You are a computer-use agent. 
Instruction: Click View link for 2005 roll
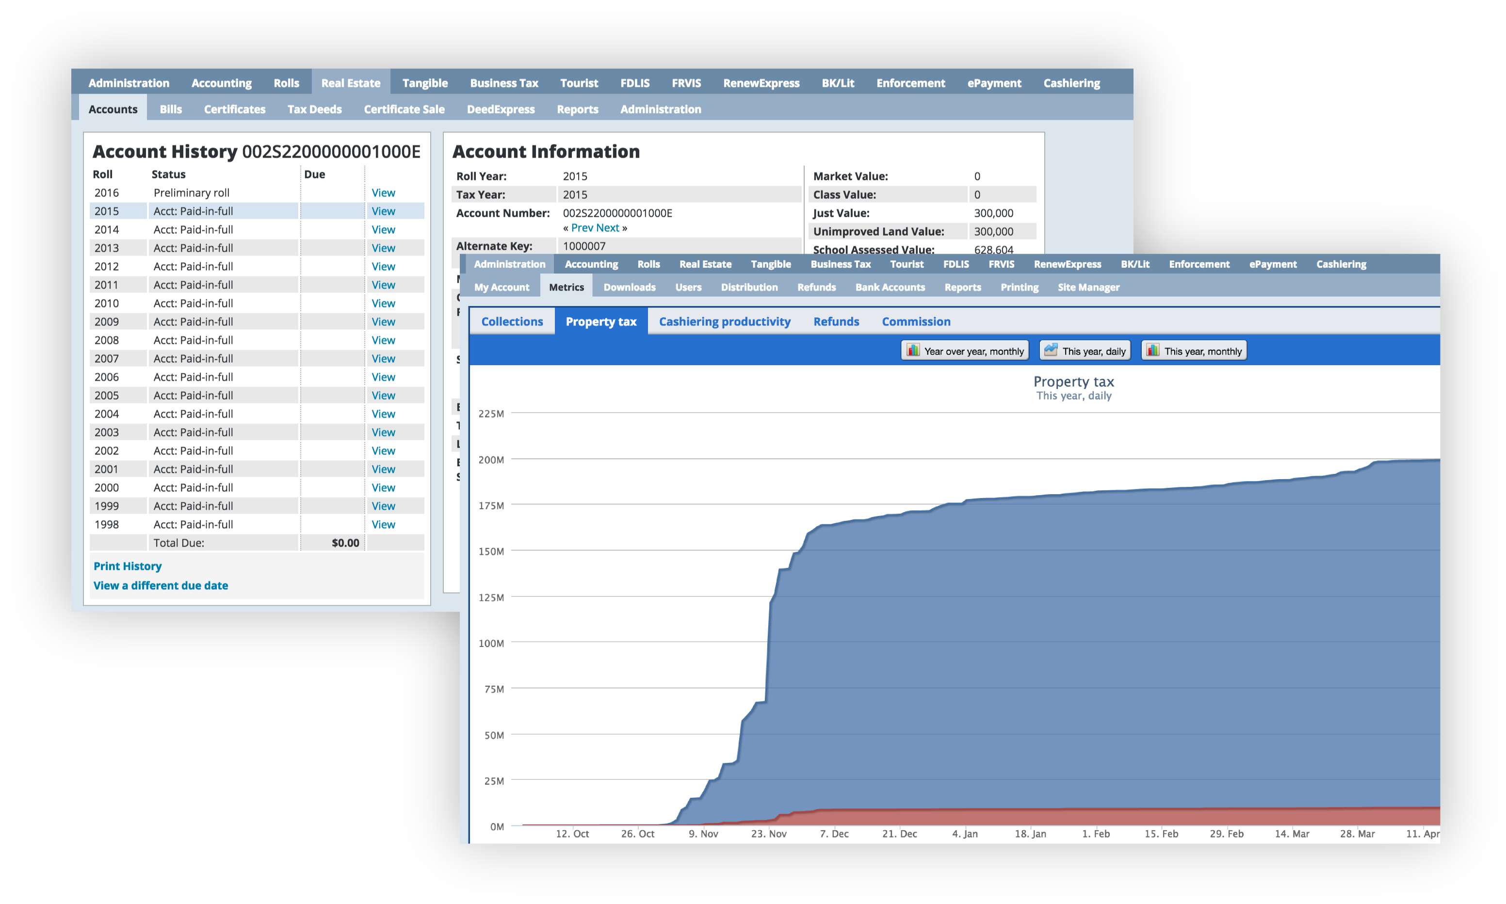click(x=383, y=395)
